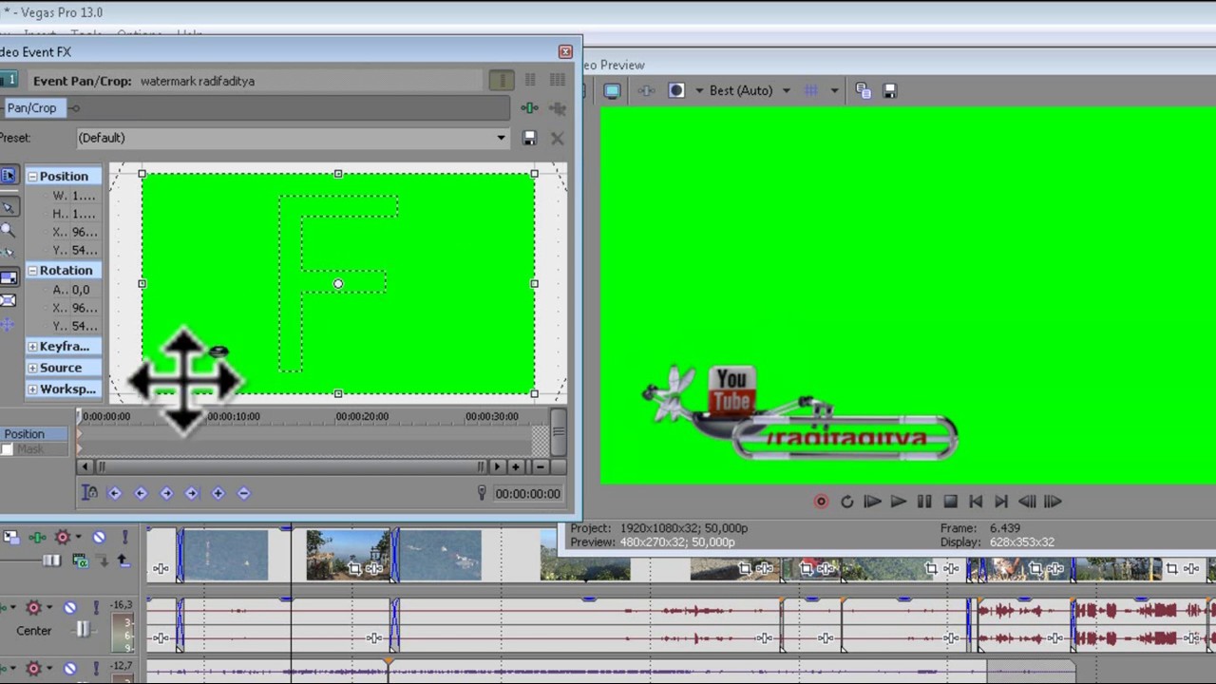
Task: Click the External Monitor icon in Video Preview
Action: pyautogui.click(x=612, y=90)
